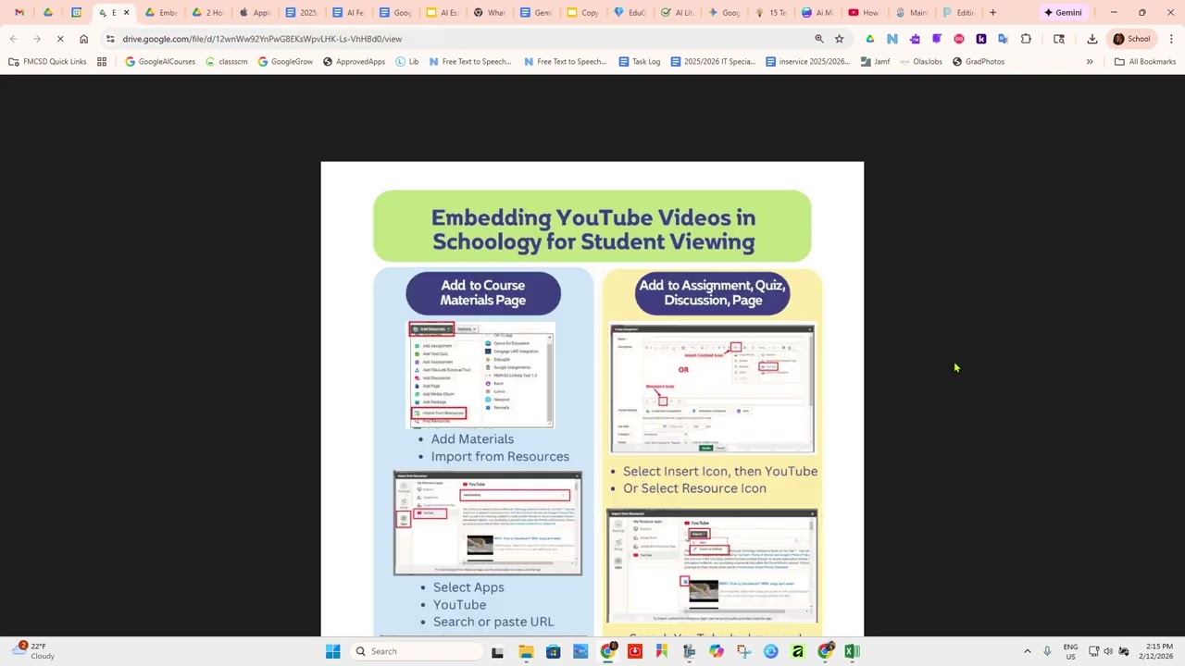This screenshot has height=666, width=1185.
Task: Open the Windows Start menu
Action: click(x=333, y=651)
